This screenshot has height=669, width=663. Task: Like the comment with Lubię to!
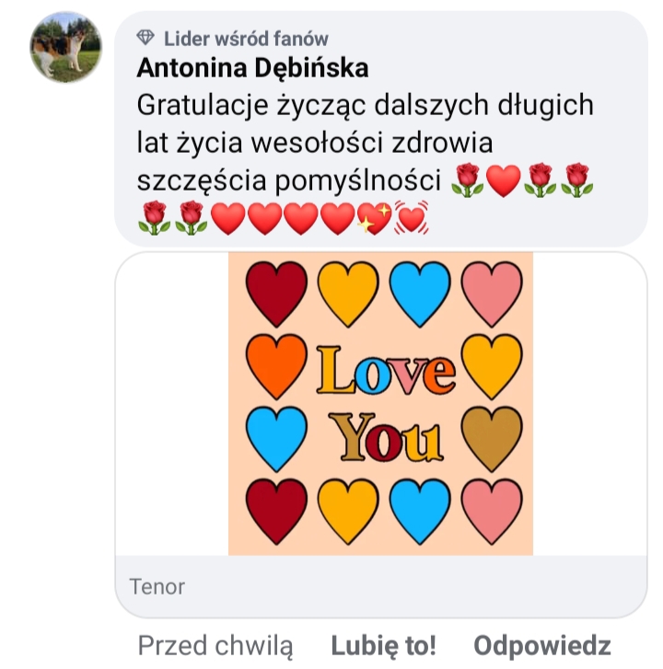383,645
